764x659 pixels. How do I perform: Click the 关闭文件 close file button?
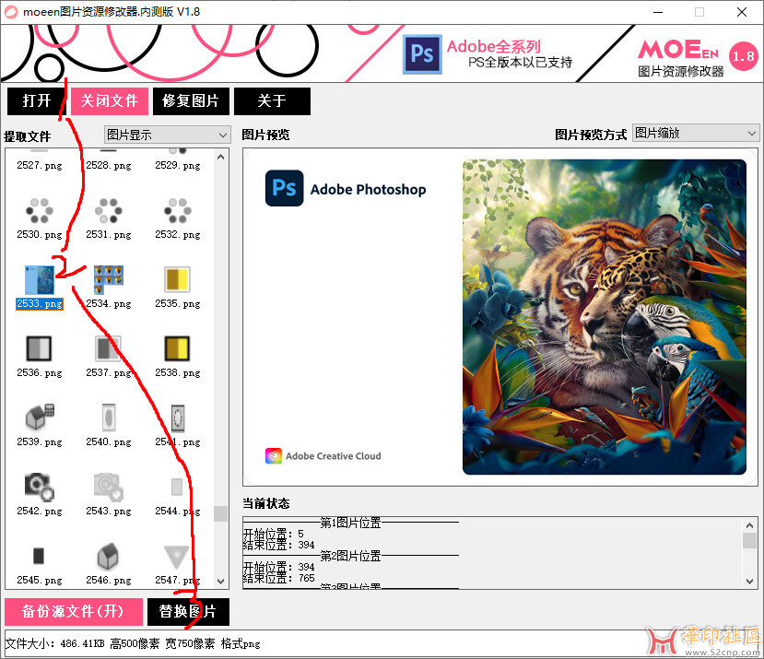tap(109, 100)
